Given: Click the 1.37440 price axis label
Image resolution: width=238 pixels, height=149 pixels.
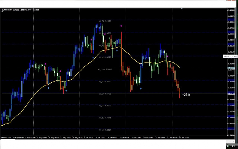Looking at the screenshot, I should pyautogui.click(x=231, y=99).
